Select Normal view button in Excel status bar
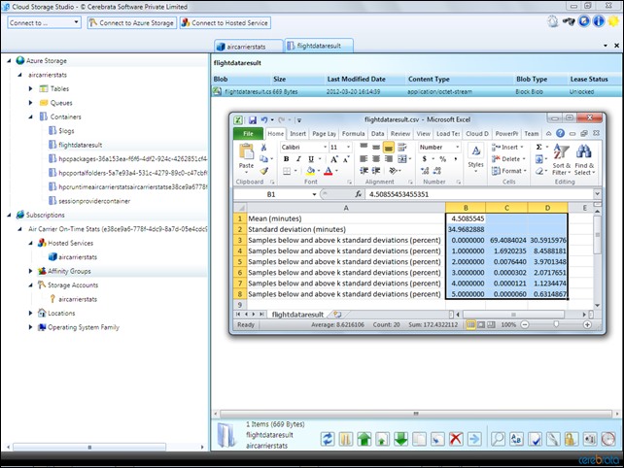 point(470,324)
